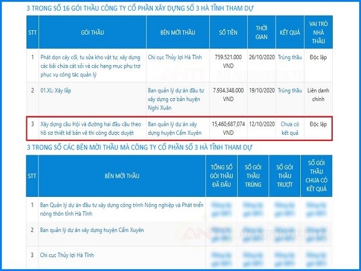Click the 'STT' header of the first table
Screen dimensions: 361x271
pyautogui.click(x=32, y=33)
